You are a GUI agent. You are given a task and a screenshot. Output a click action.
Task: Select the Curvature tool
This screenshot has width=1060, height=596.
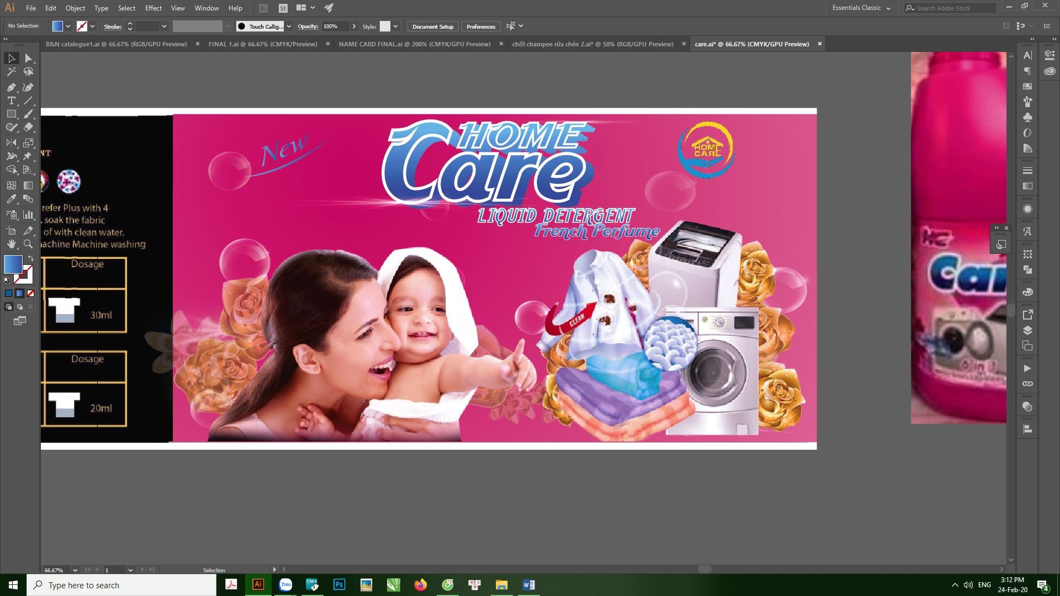click(x=29, y=87)
